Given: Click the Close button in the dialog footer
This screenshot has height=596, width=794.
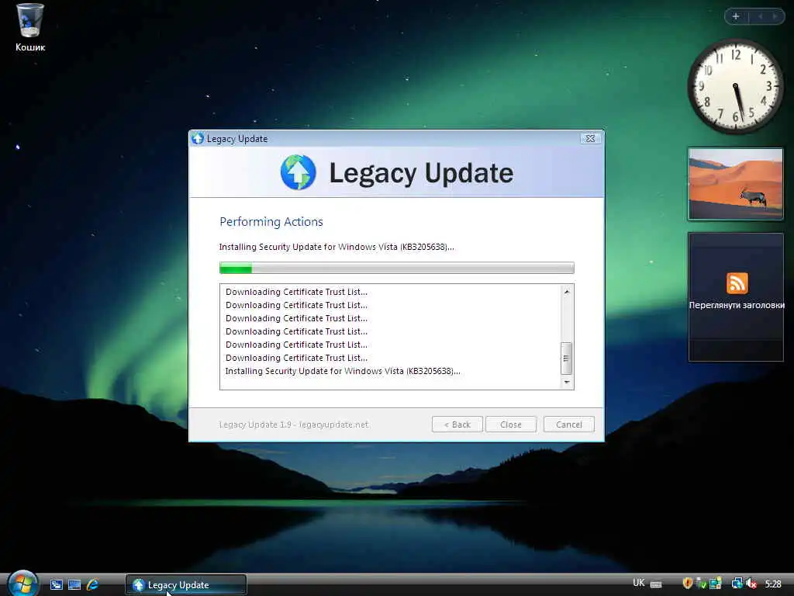Looking at the screenshot, I should tap(511, 424).
